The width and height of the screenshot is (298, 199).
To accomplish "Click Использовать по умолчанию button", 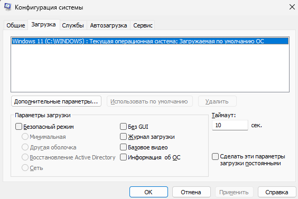I will 150,101.
